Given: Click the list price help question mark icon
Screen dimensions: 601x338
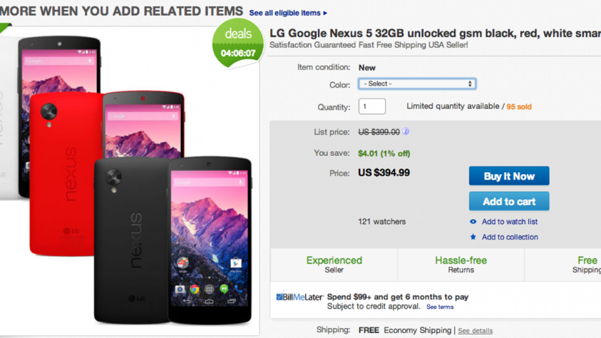Looking at the screenshot, I should click(406, 132).
